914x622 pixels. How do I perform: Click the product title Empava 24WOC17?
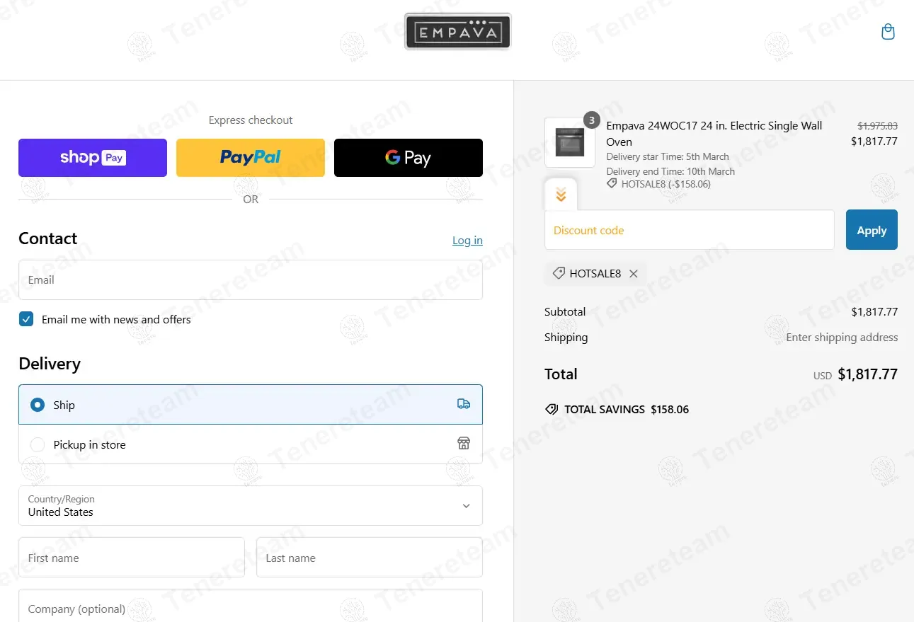click(x=714, y=134)
